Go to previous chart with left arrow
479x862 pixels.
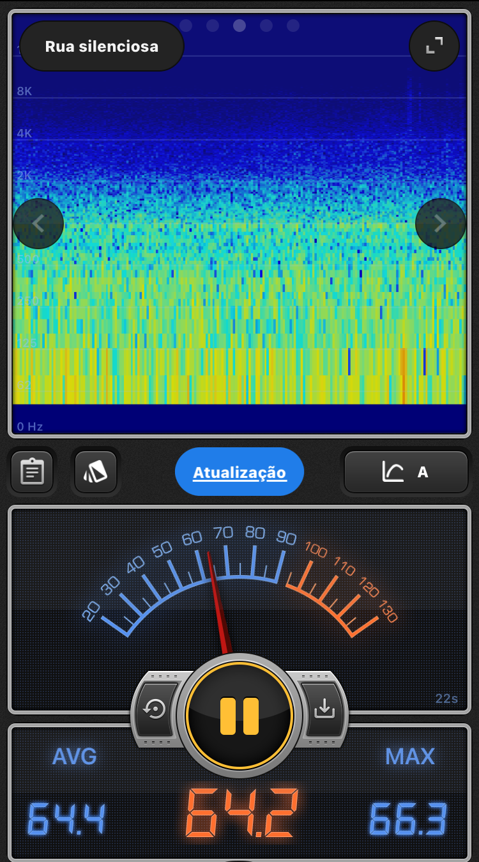click(38, 224)
